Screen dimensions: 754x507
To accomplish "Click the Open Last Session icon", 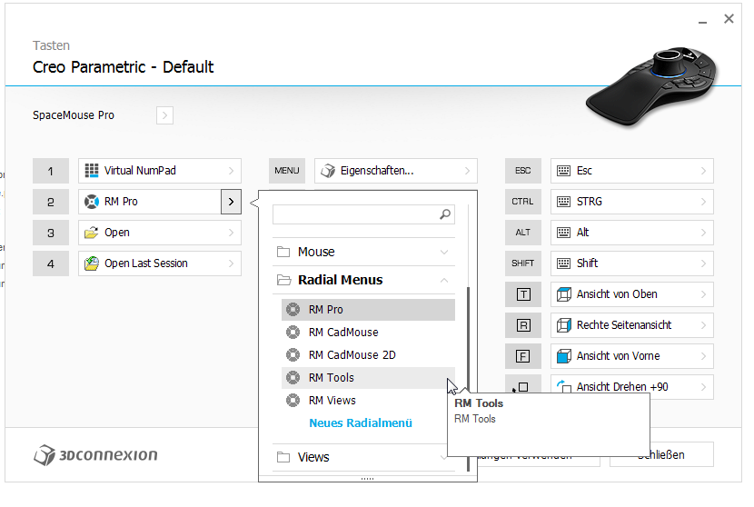I will pos(92,263).
